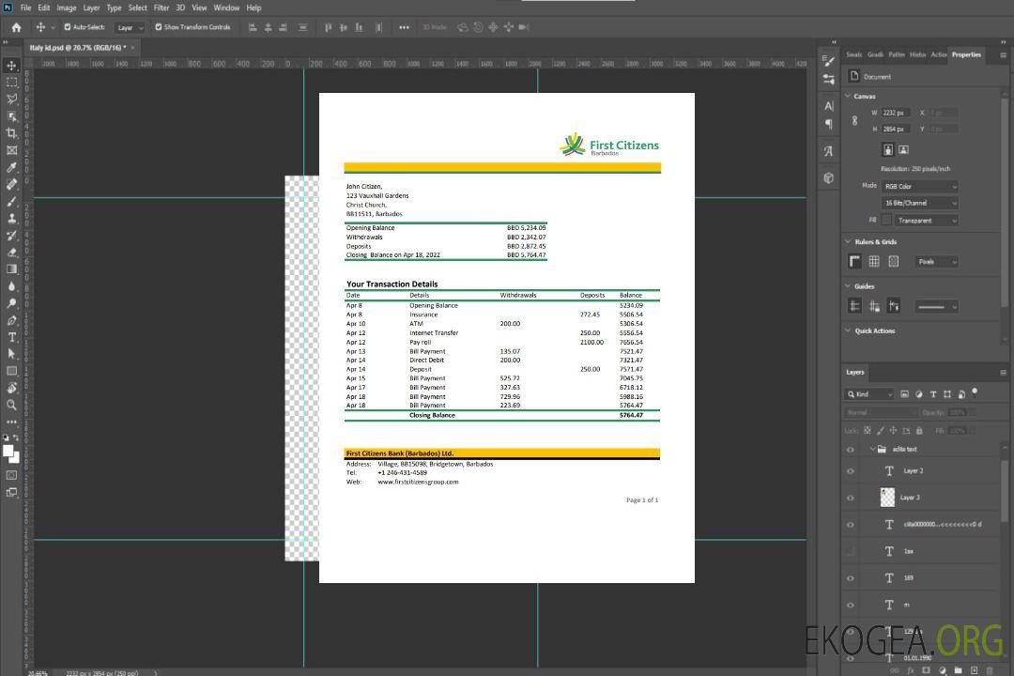The width and height of the screenshot is (1014, 676).
Task: Hide Layer 2 using its eye icon
Action: click(x=851, y=471)
